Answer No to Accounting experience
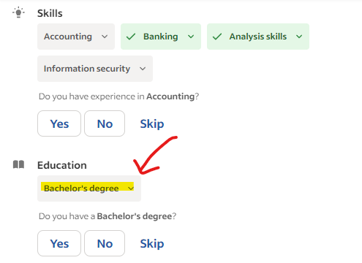 click(x=105, y=123)
